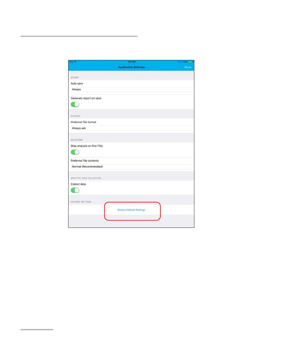Tap the ANALYTIC DATA COLLECTION header
This screenshot has width=295, height=358.
click(85, 178)
